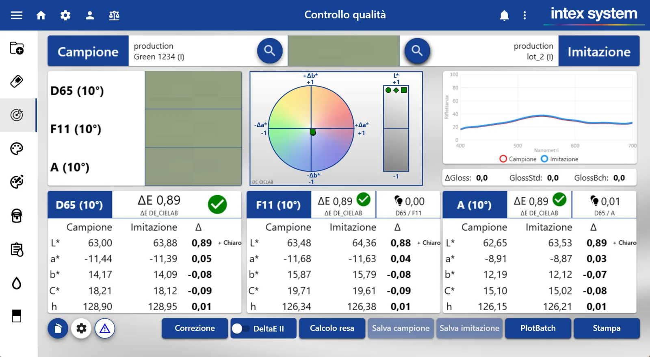Click the D65 (10°) green color swatch

[193, 90]
